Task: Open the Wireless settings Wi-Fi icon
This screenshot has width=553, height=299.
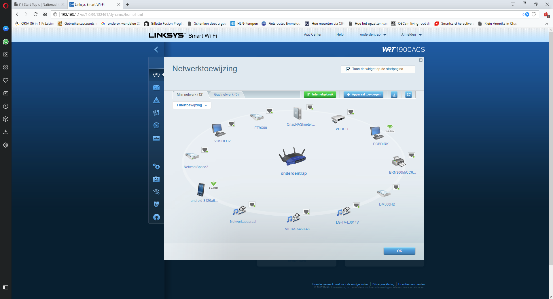Action: [156, 192]
